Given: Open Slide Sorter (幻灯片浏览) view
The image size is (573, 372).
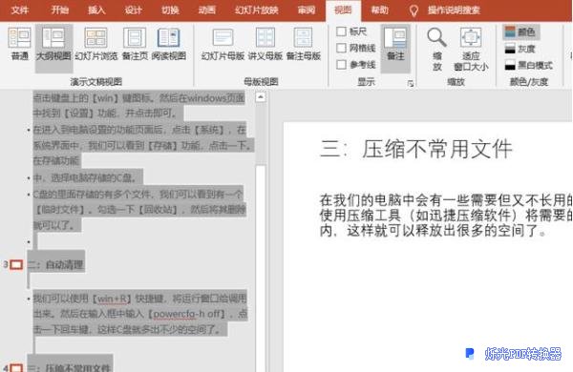Looking at the screenshot, I should click(x=96, y=44).
